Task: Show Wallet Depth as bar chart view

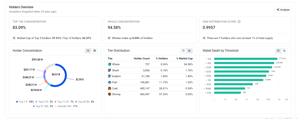Action: (x=284, y=51)
